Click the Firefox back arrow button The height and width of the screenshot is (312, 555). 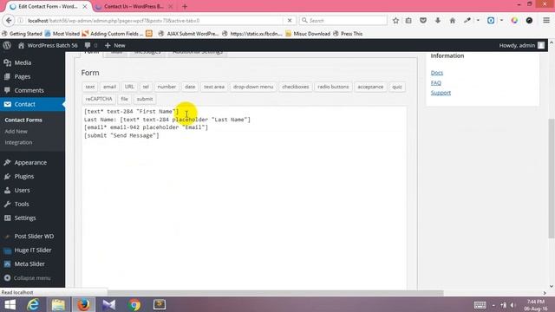9,21
